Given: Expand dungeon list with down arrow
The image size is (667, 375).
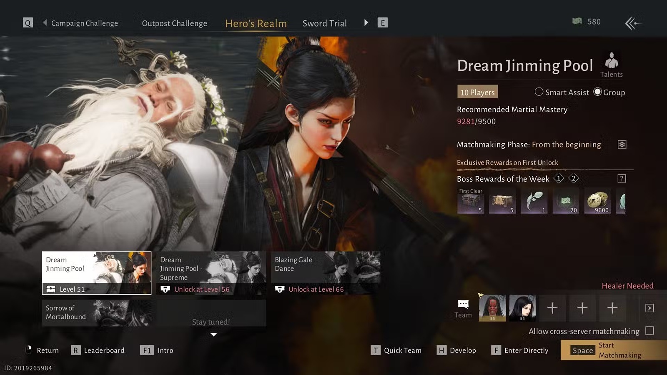Looking at the screenshot, I should pyautogui.click(x=213, y=335).
